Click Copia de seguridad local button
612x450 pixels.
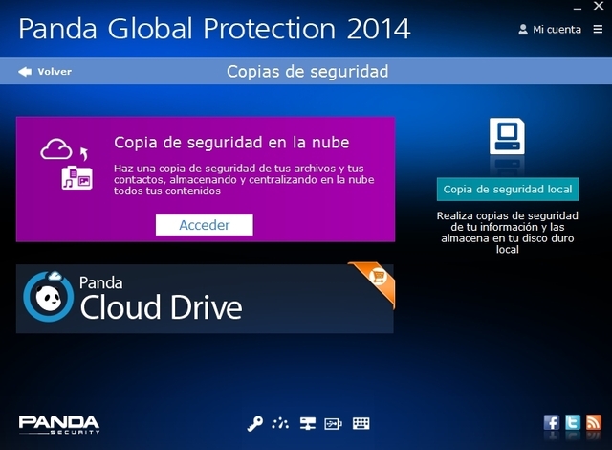pyautogui.click(x=508, y=190)
